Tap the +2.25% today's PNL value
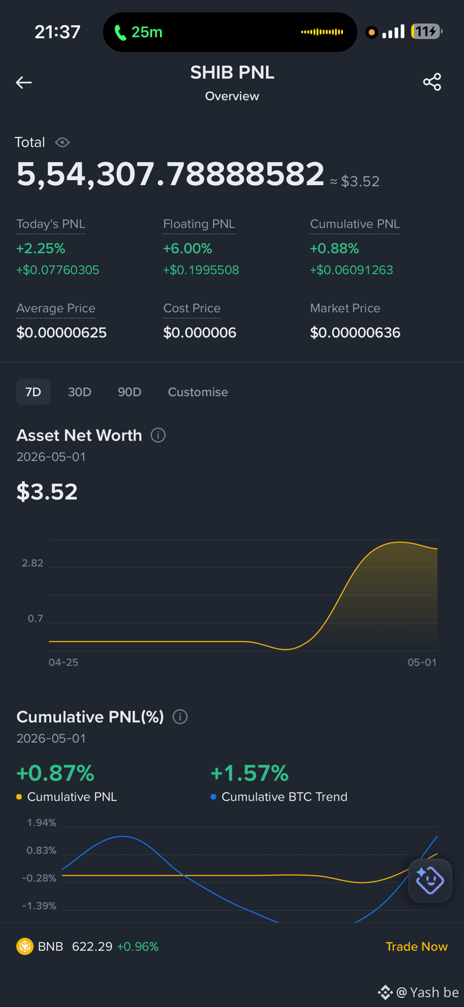The image size is (464, 1007). pyautogui.click(x=41, y=248)
